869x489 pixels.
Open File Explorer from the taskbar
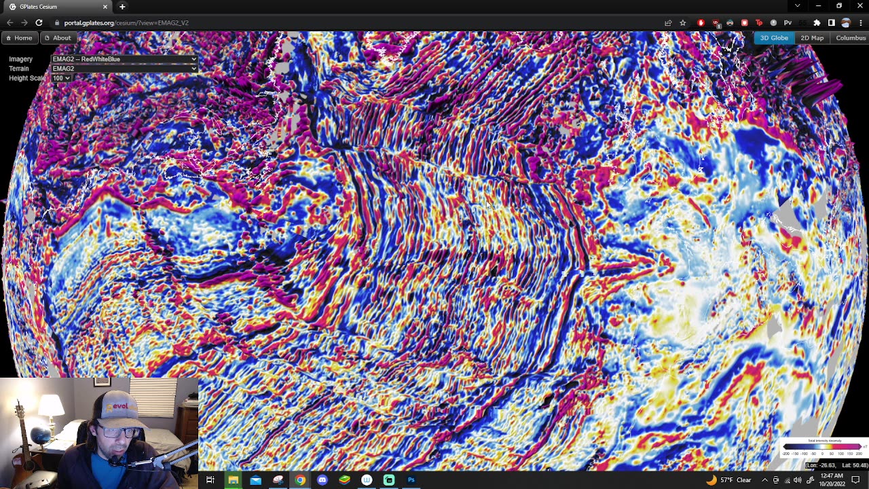pyautogui.click(x=233, y=480)
